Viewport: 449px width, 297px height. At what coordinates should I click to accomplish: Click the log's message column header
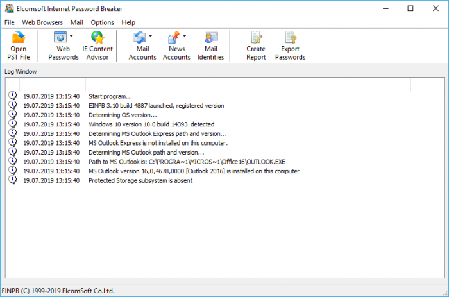pyautogui.click(x=248, y=85)
